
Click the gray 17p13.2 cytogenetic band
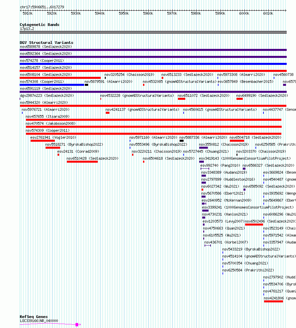(x=153, y=32)
